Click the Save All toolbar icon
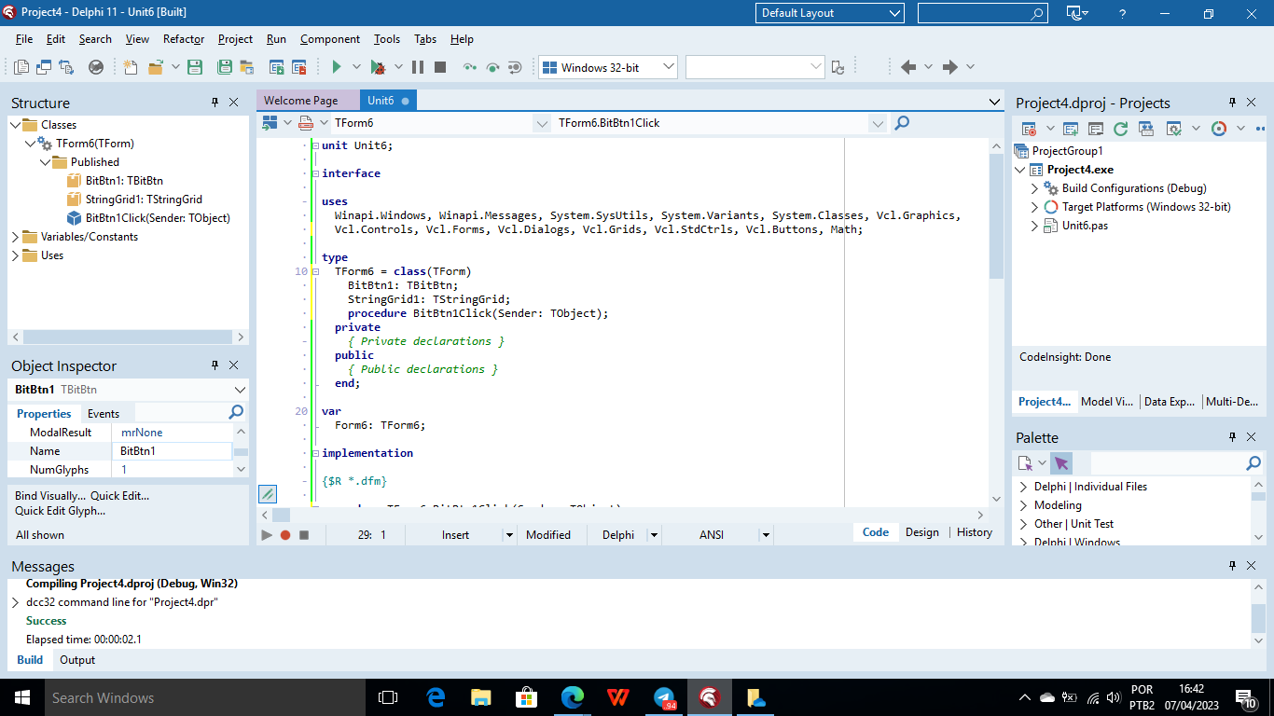 pyautogui.click(x=225, y=67)
